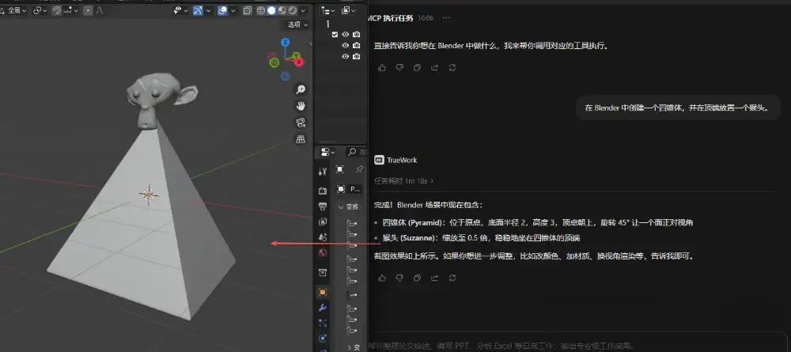The width and height of the screenshot is (791, 352).
Task: Open the properties editor type menu
Action: (x=328, y=153)
